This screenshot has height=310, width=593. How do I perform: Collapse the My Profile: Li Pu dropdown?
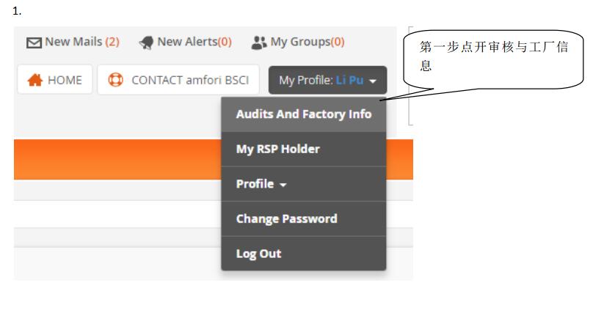(x=327, y=80)
